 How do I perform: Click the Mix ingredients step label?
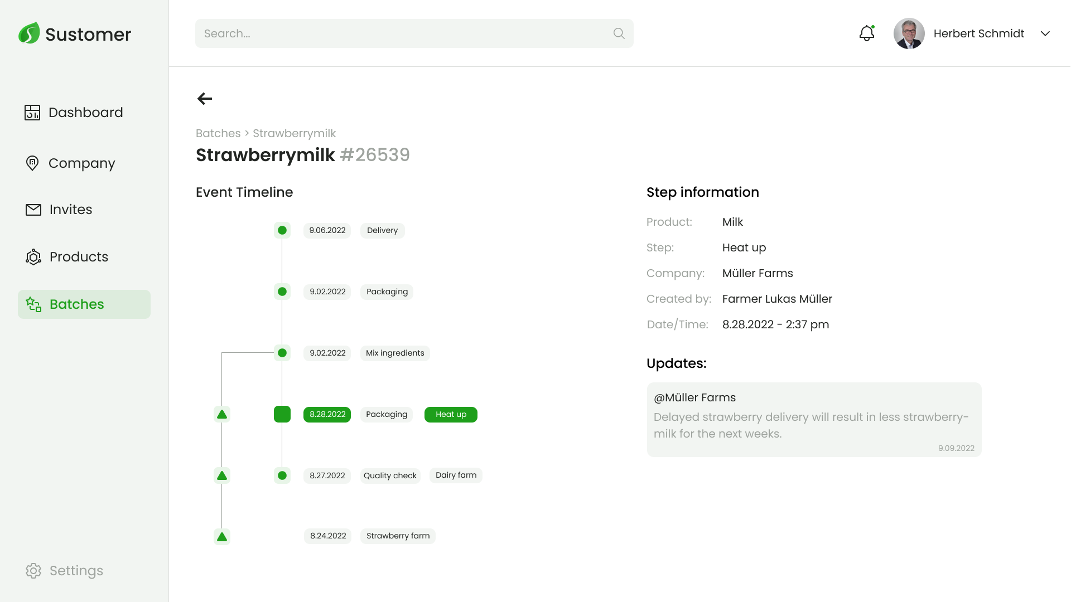coord(395,353)
